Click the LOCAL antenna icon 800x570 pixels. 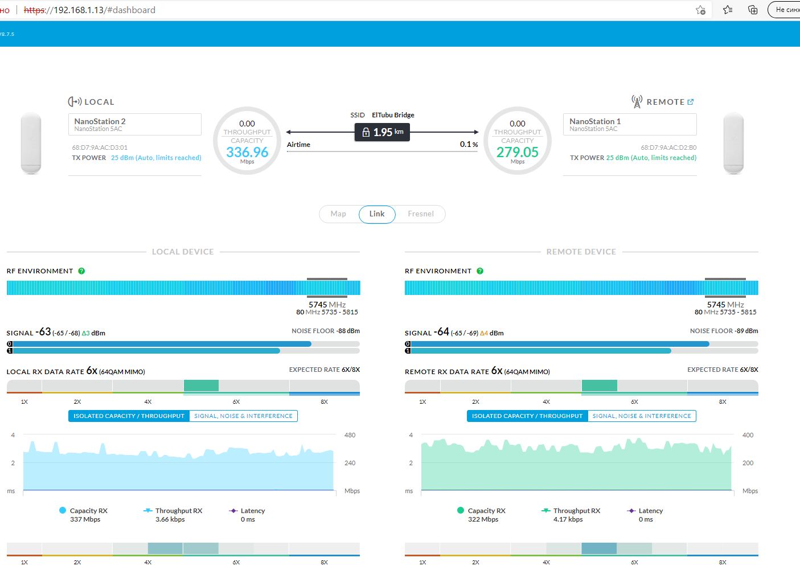pyautogui.click(x=75, y=101)
